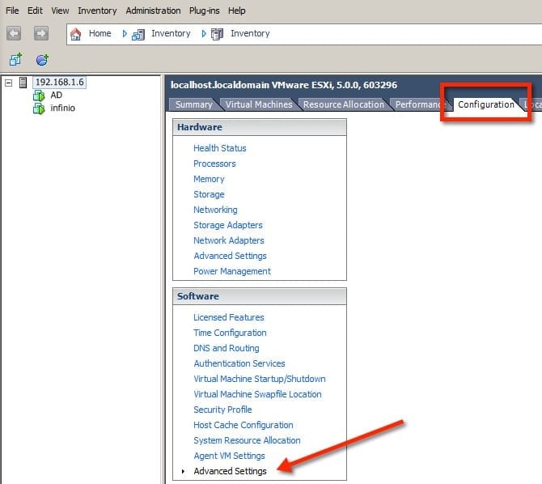The height and width of the screenshot is (484, 542).
Task: Click the AD virtual machine icon
Action: tap(39, 96)
